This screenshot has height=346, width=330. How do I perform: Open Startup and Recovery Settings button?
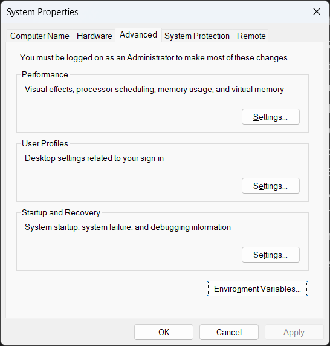271,255
